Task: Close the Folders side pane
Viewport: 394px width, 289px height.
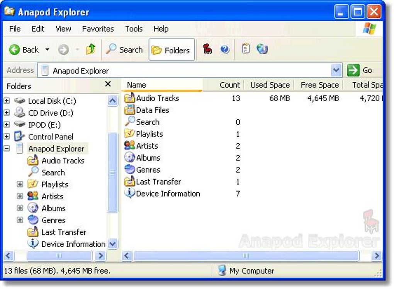Action: click(108, 84)
